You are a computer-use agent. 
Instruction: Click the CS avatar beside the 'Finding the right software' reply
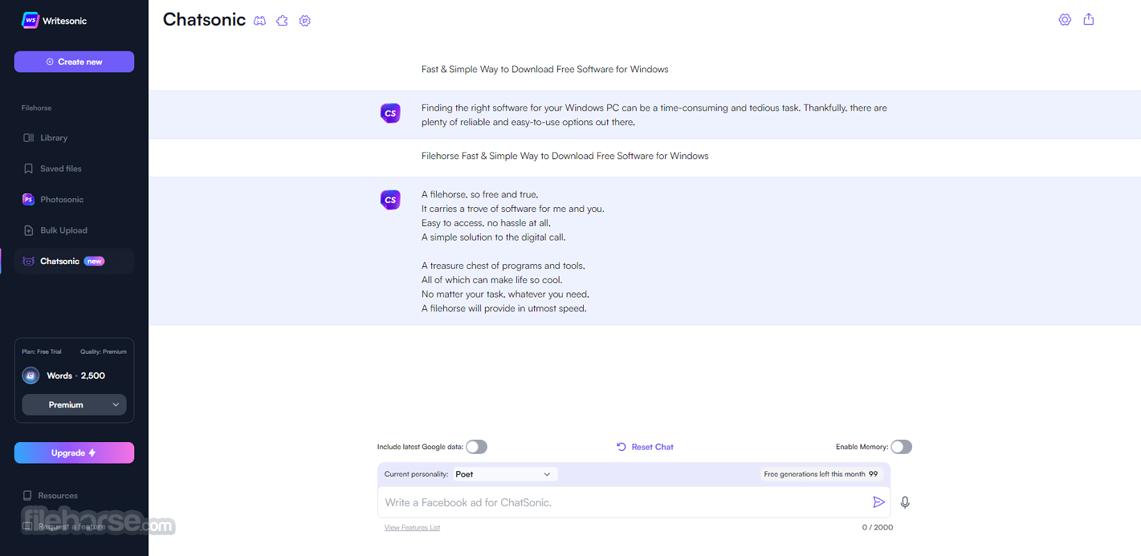(390, 113)
